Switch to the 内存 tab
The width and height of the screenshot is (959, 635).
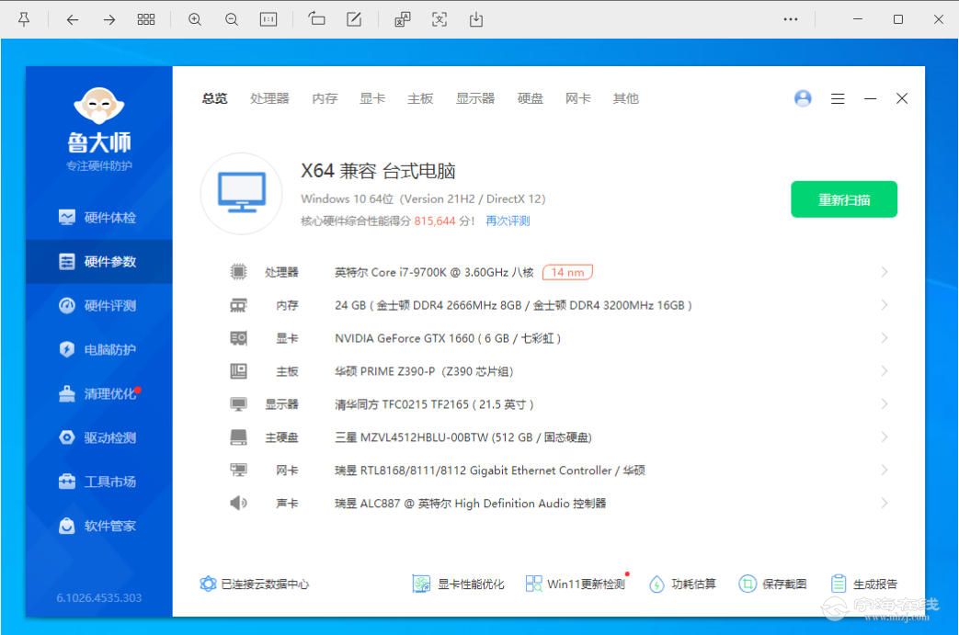[325, 98]
